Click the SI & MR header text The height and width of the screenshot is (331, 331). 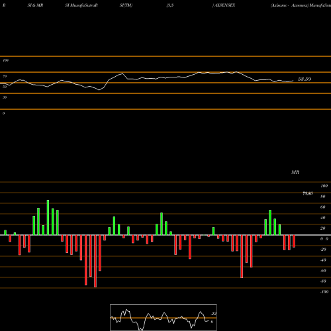click(35, 5)
